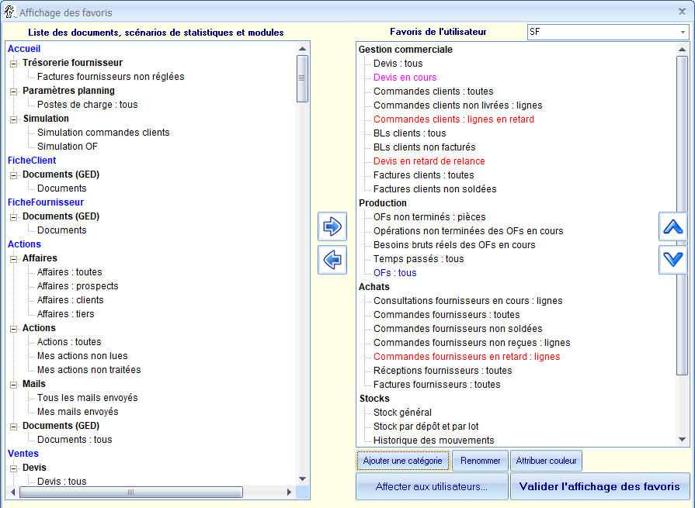
Task: Click the right arrow to add favorite
Action: click(332, 226)
